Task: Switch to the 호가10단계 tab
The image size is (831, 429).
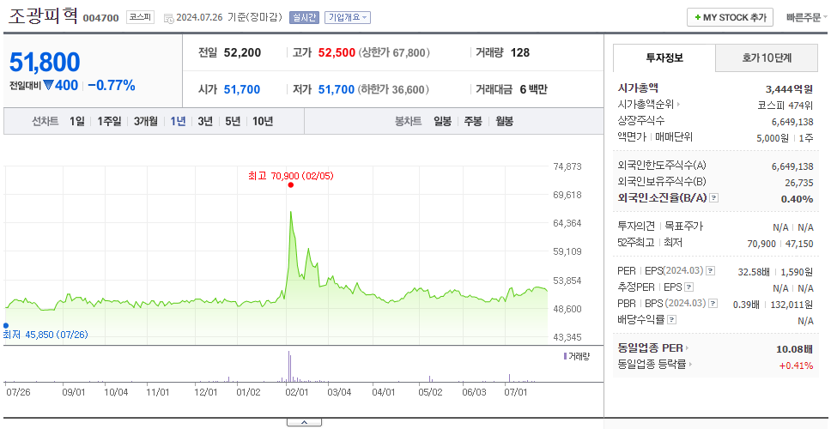Action: [767, 58]
